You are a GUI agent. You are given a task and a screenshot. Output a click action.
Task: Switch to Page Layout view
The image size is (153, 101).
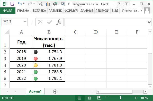coord(89,98)
